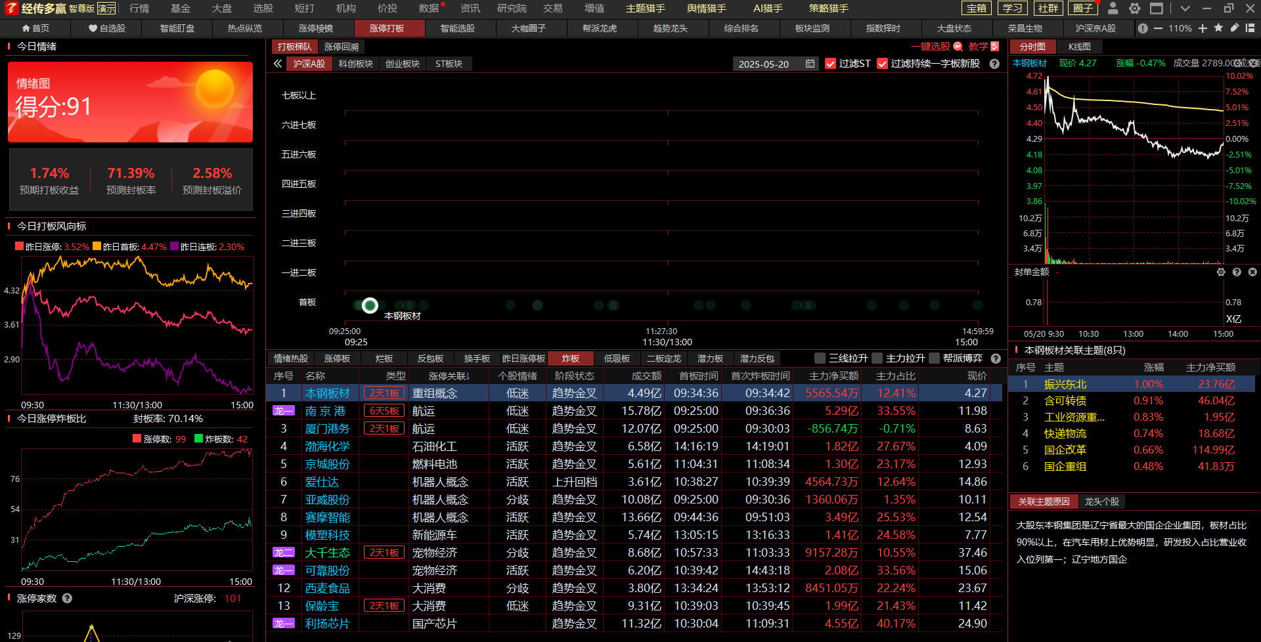Select the 振兴东北 theme row
Image resolution: width=1261 pixels, height=642 pixels.
click(x=1132, y=384)
